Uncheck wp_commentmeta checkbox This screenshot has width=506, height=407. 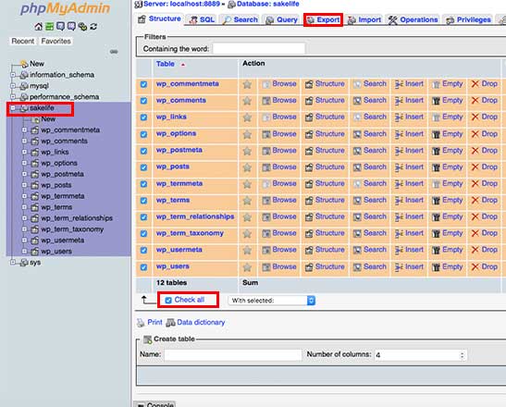coord(143,84)
